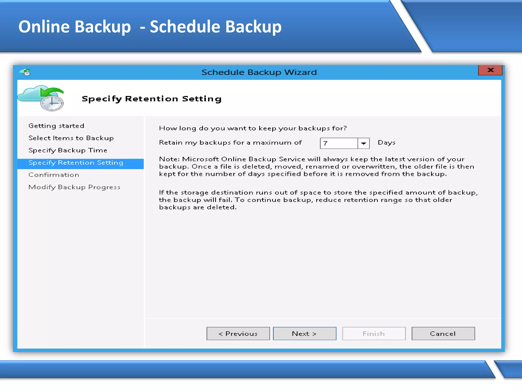
Task: Click the cloud backup clock header icon
Action: (41, 98)
